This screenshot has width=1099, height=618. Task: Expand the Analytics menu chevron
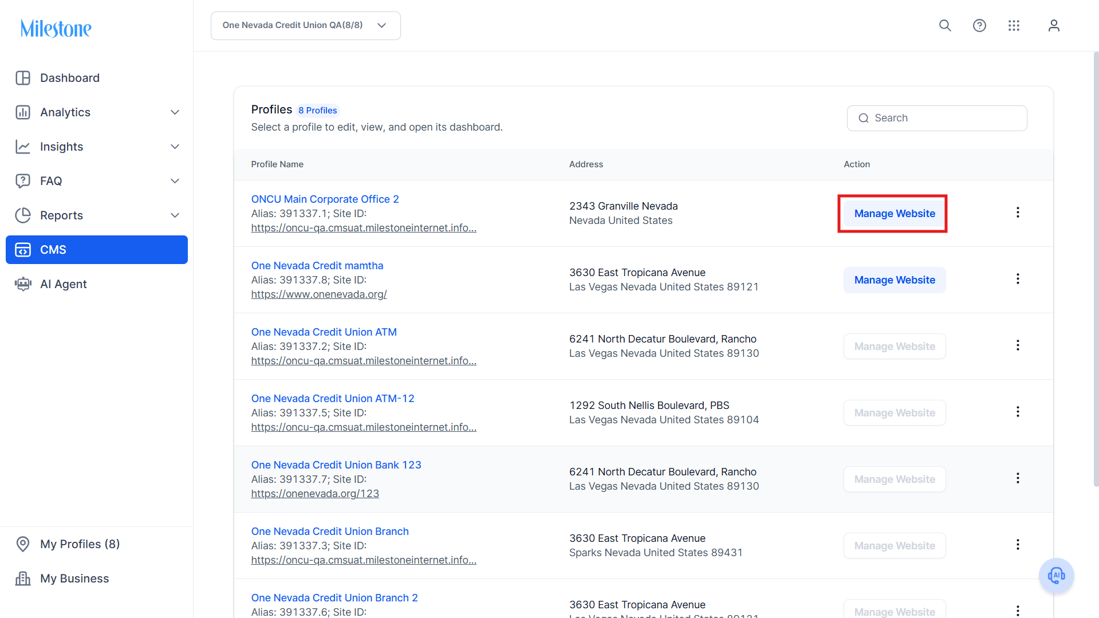(175, 112)
